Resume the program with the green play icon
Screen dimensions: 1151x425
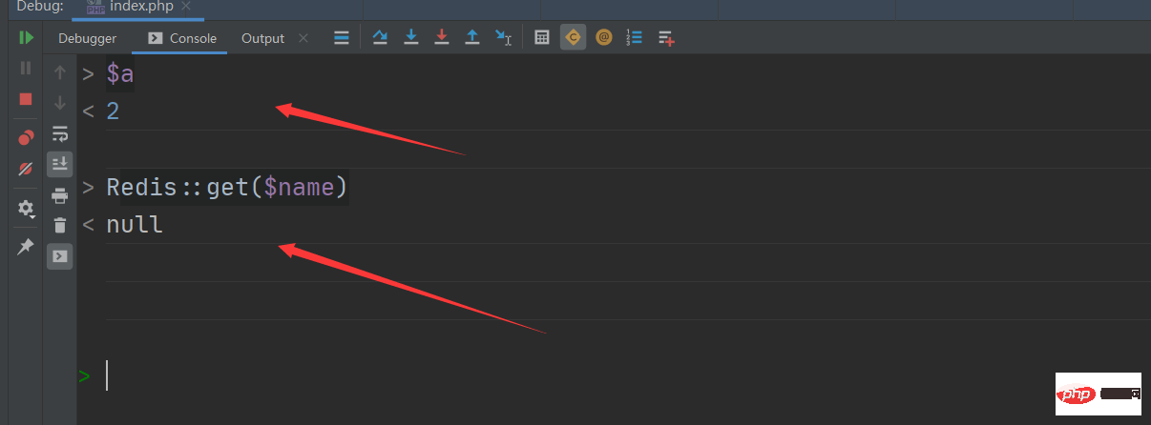(x=26, y=38)
